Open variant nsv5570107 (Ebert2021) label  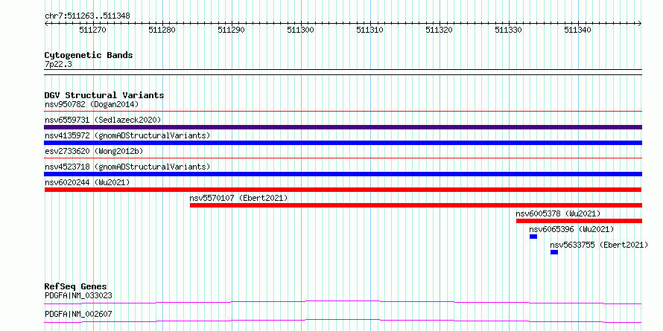click(238, 198)
